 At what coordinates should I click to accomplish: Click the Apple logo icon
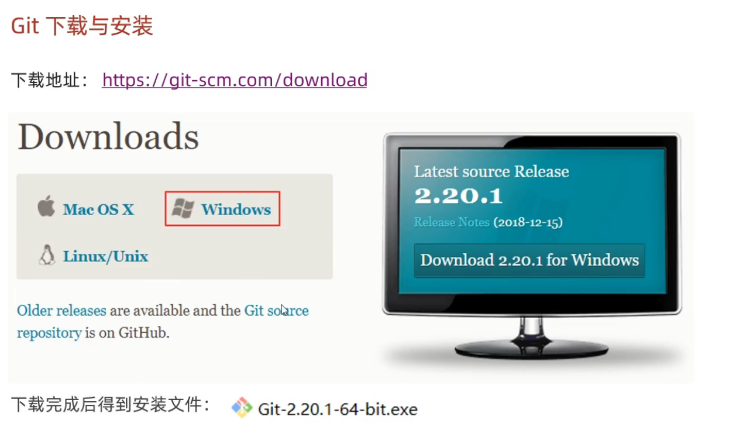[x=46, y=207]
